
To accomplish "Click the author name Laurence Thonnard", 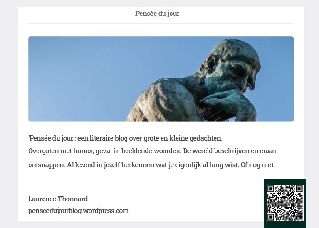I will click(58, 199).
